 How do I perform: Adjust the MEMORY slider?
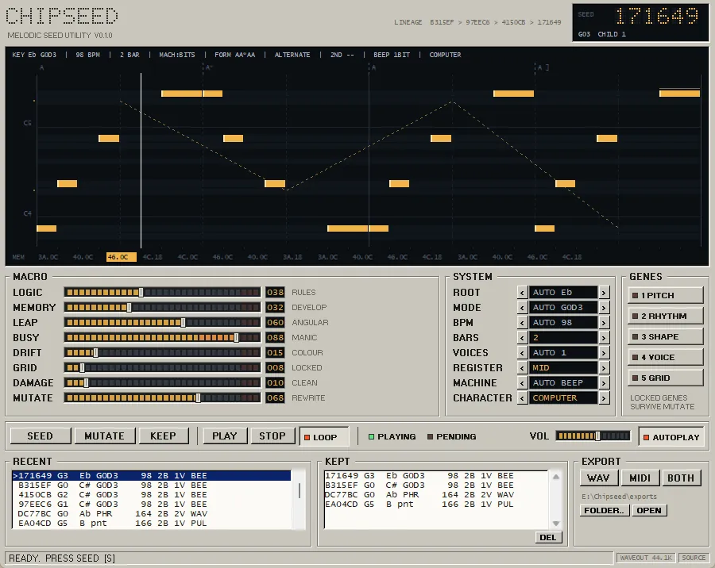(x=162, y=308)
